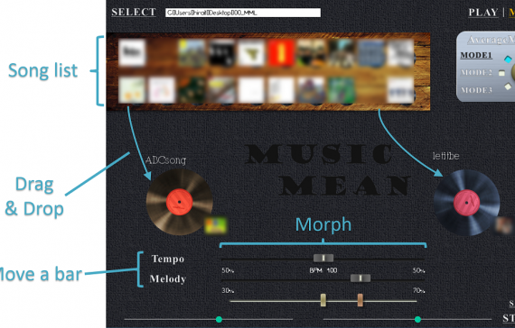The height and width of the screenshot is (328, 515).
Task: Click the right green playback position dot
Action: click(x=417, y=319)
